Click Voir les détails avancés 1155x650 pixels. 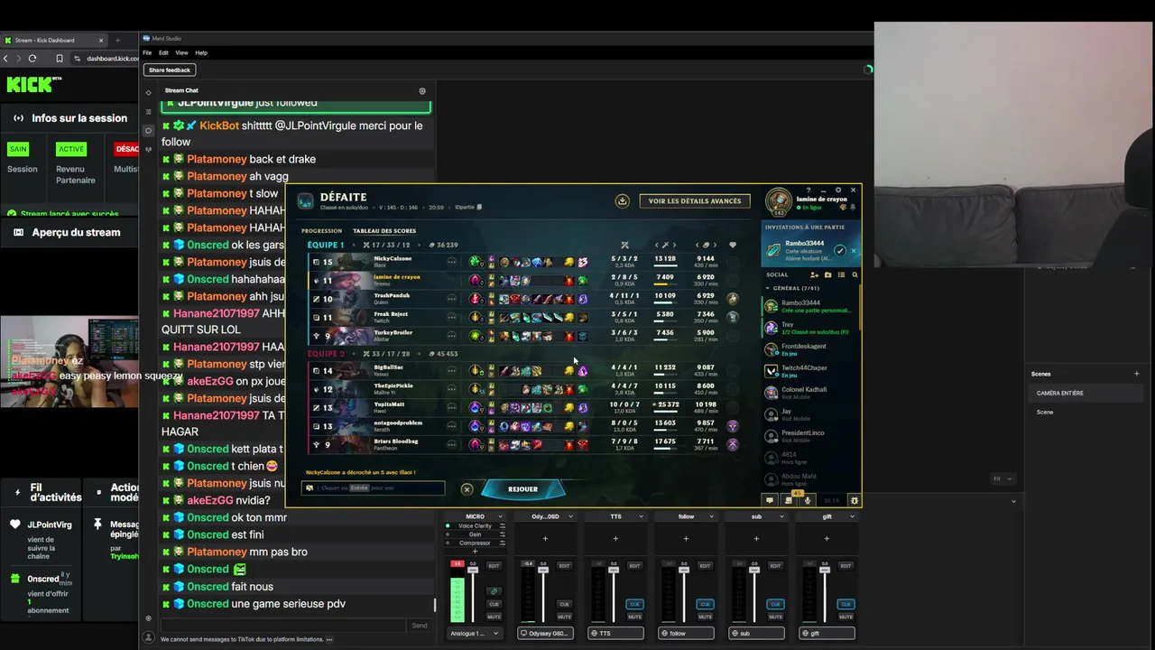[x=695, y=201]
